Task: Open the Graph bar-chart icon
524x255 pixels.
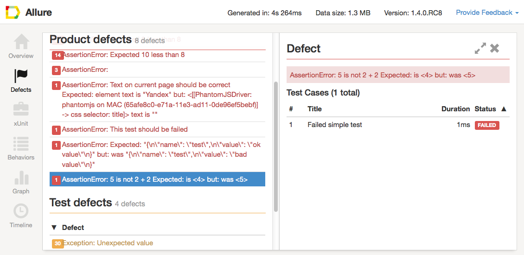Action: click(21, 178)
